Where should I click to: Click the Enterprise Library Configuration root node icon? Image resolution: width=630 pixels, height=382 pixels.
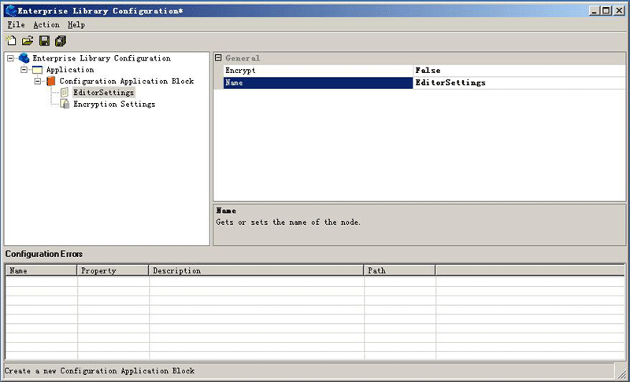pyautogui.click(x=24, y=58)
